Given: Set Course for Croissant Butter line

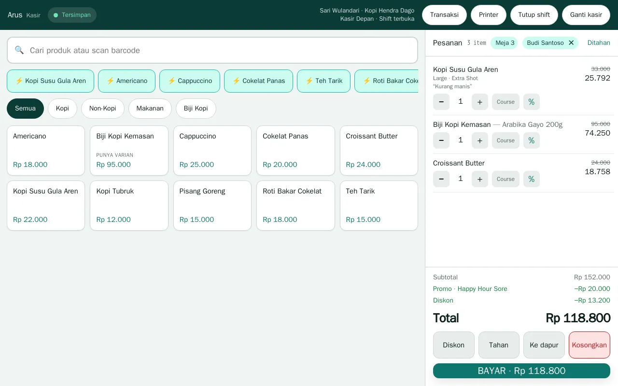Looking at the screenshot, I should click(506, 179).
